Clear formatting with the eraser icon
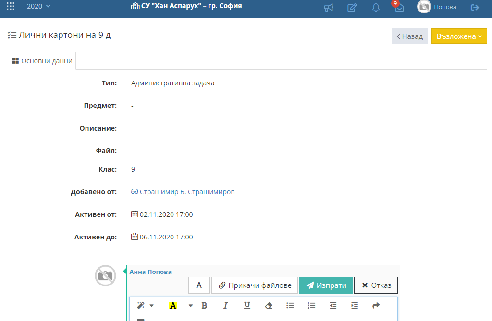 click(269, 305)
